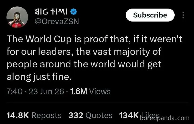Click the 23 Jun 26 date

coord(46,92)
